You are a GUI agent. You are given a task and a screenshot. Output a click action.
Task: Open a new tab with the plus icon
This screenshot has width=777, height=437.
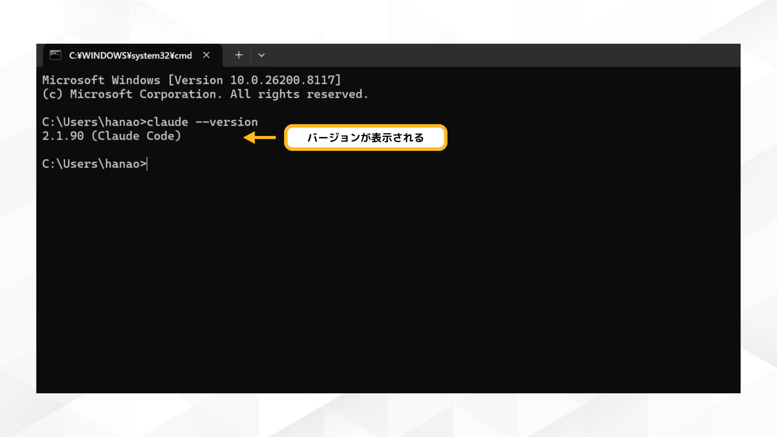click(238, 55)
